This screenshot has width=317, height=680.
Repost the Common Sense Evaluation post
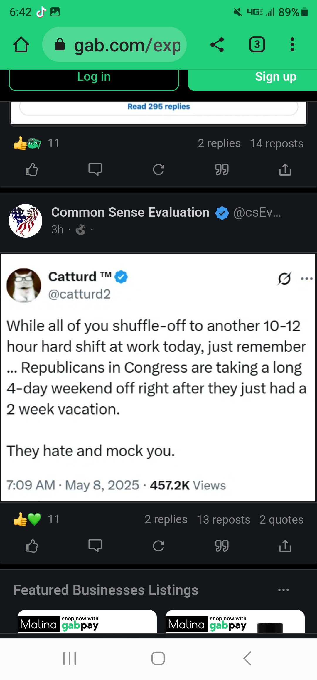(158, 546)
